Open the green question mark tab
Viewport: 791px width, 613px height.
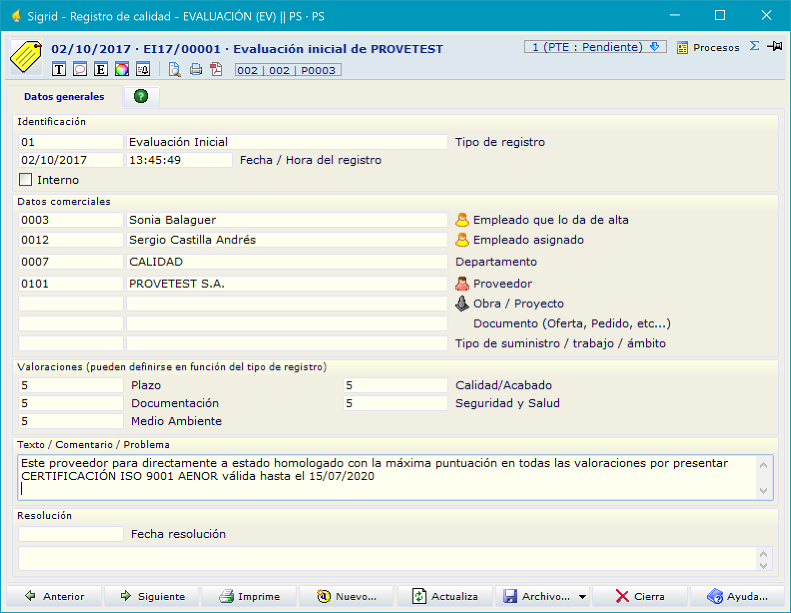click(141, 96)
